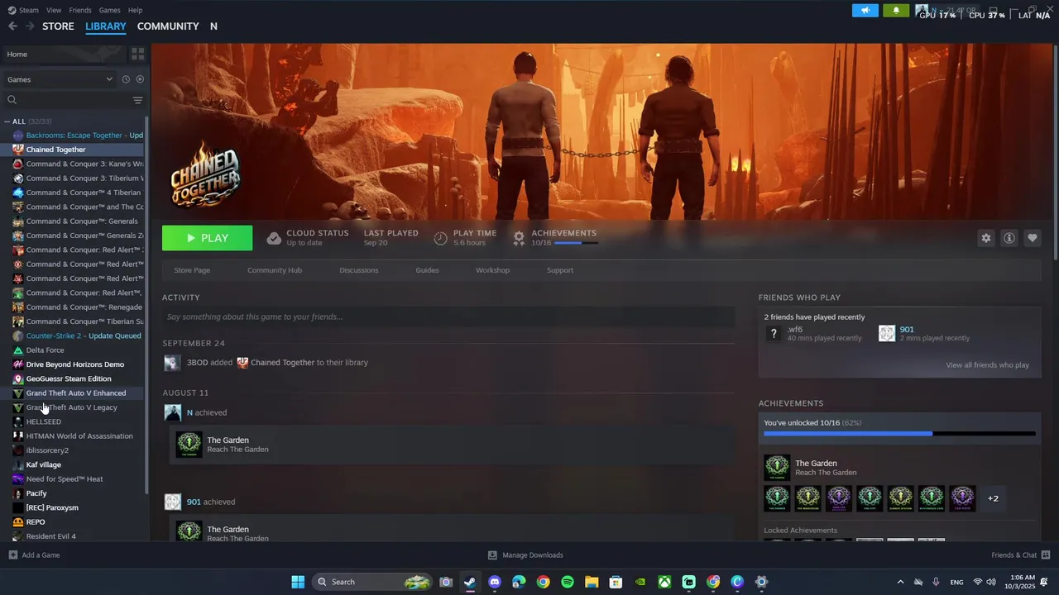Open the Community Hub link

pos(275,270)
